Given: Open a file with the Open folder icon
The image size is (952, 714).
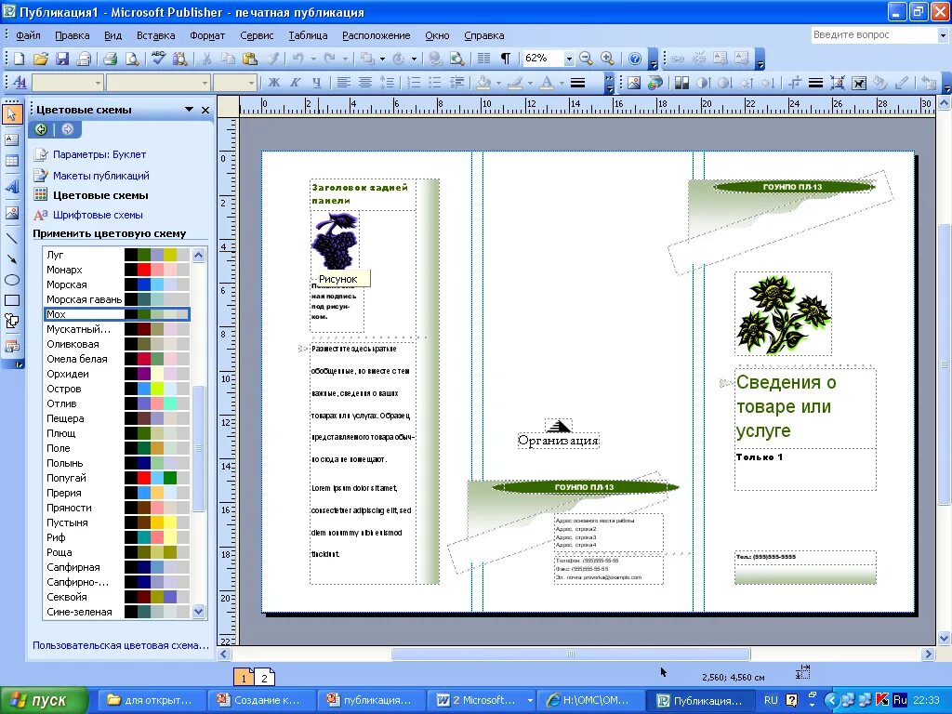Looking at the screenshot, I should point(41,59).
